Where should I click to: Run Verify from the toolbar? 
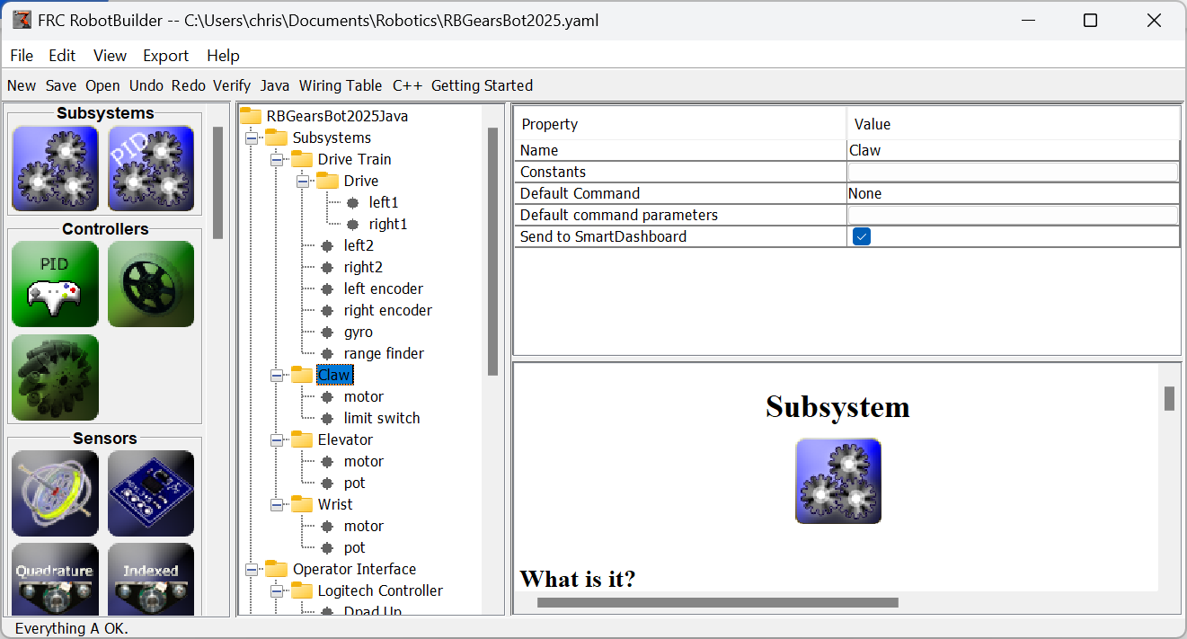point(231,85)
